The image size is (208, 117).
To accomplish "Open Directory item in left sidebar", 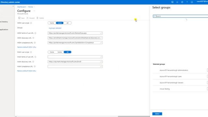I will pos(4,22).
